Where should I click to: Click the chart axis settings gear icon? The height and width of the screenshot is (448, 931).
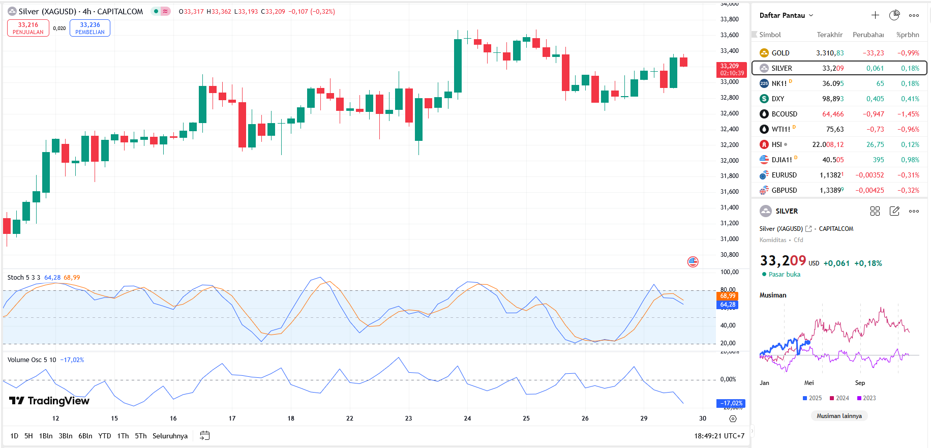[x=733, y=419]
